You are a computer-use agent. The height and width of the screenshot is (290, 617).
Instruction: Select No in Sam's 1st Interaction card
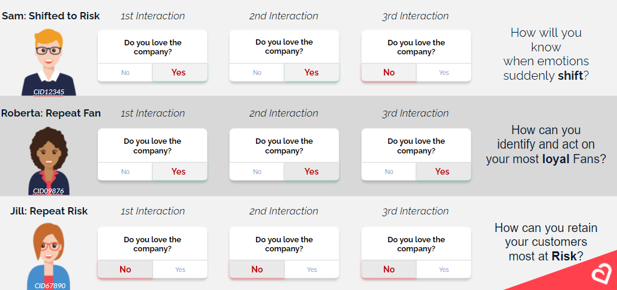[125, 72]
